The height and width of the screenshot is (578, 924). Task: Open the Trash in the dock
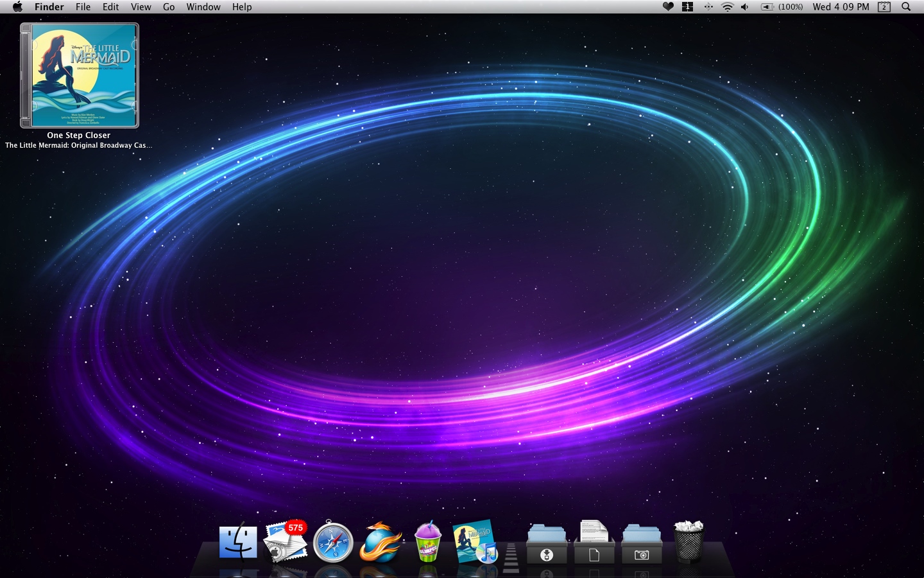pos(689,543)
